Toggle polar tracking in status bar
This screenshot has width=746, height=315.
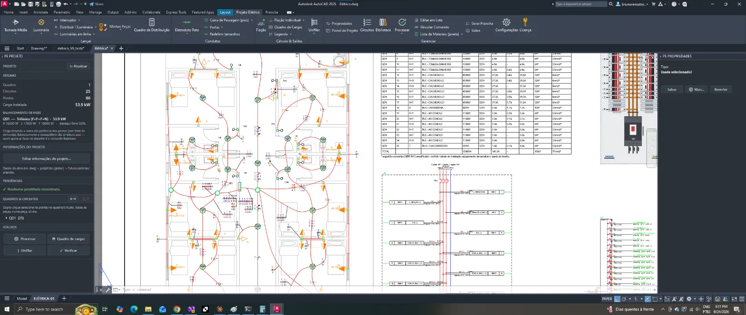(x=624, y=299)
